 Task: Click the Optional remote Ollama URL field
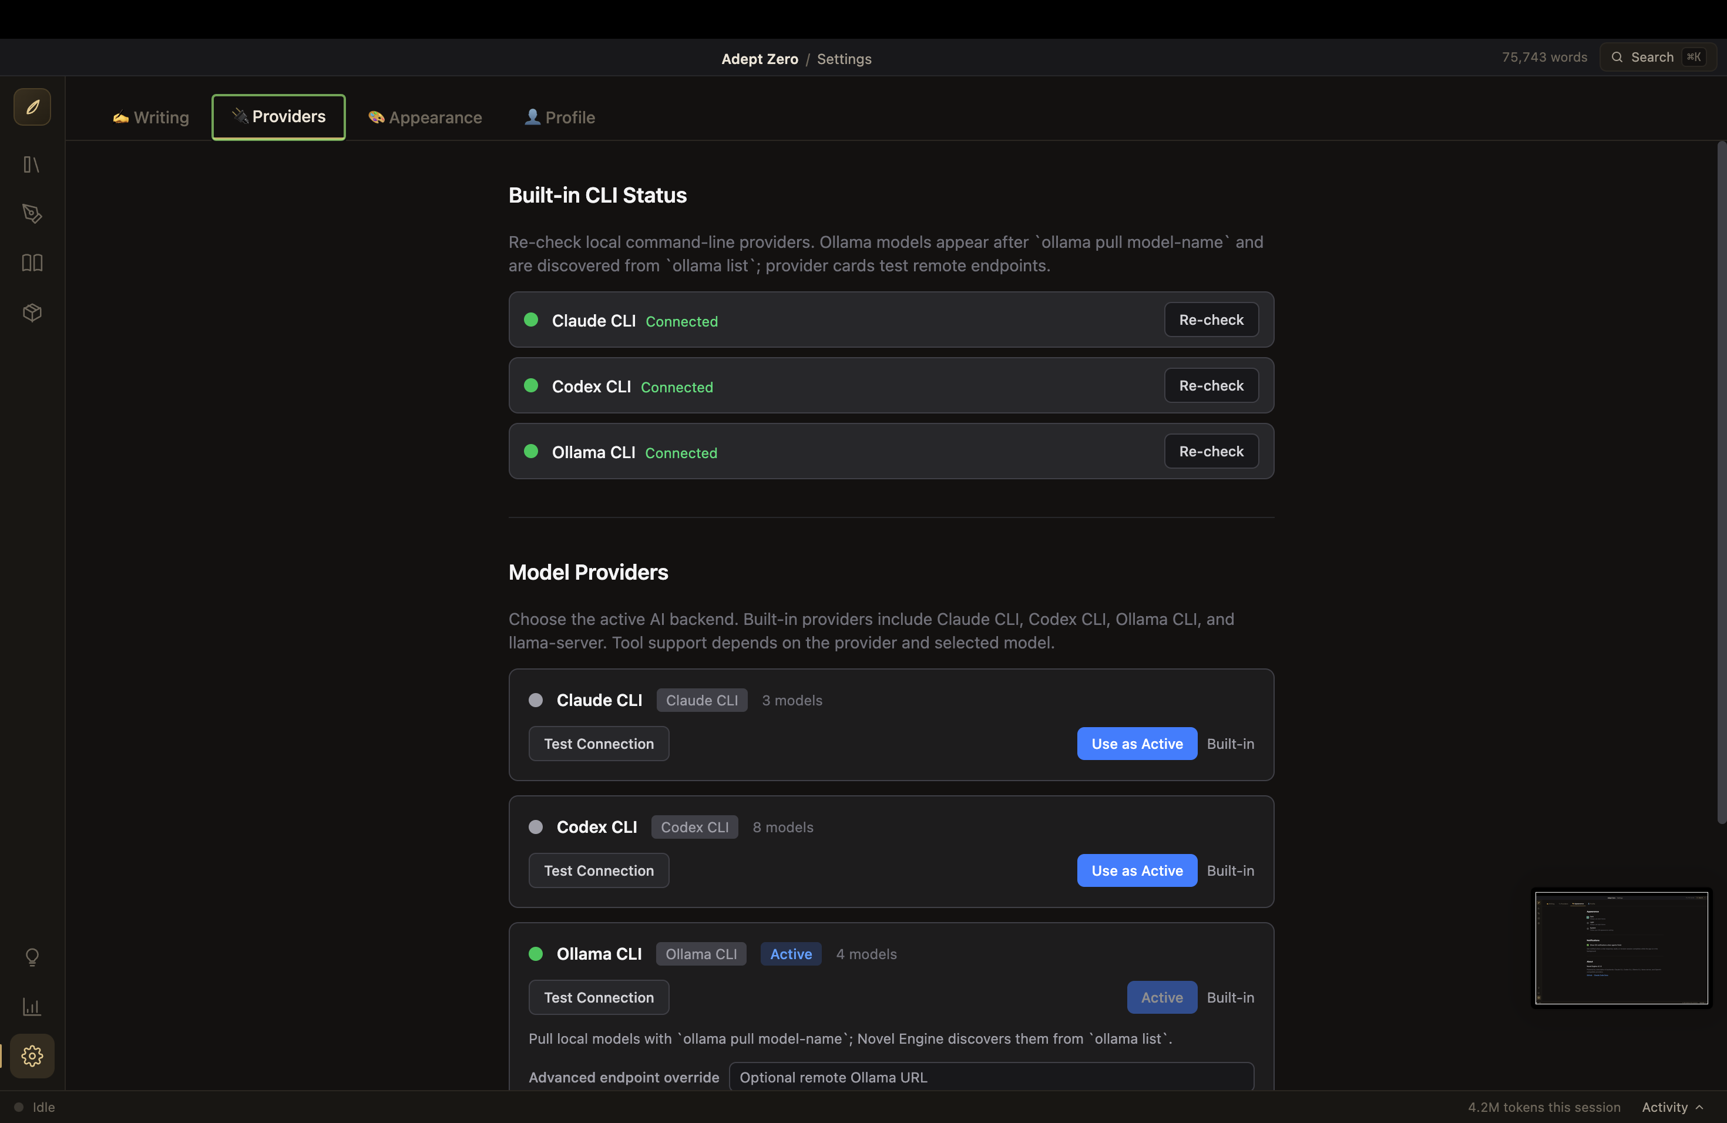[991, 1077]
